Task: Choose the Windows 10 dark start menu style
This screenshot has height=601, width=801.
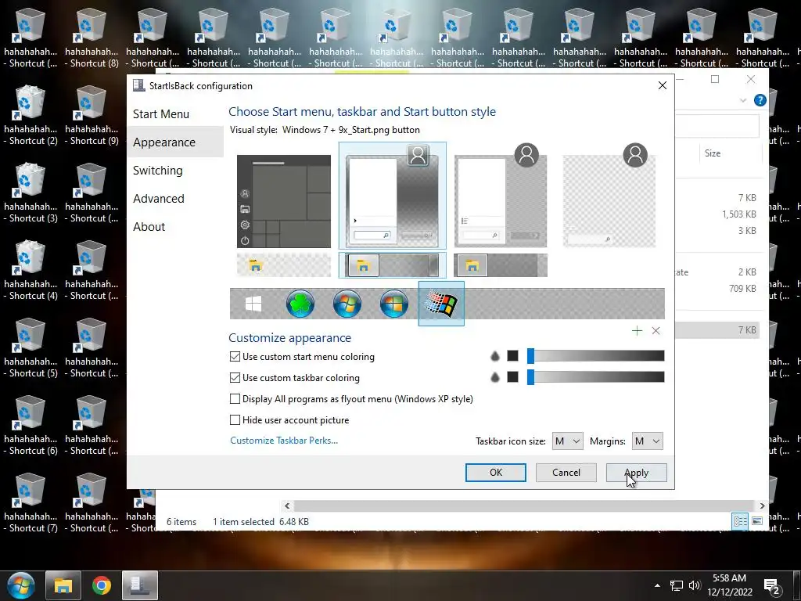Action: (283, 201)
